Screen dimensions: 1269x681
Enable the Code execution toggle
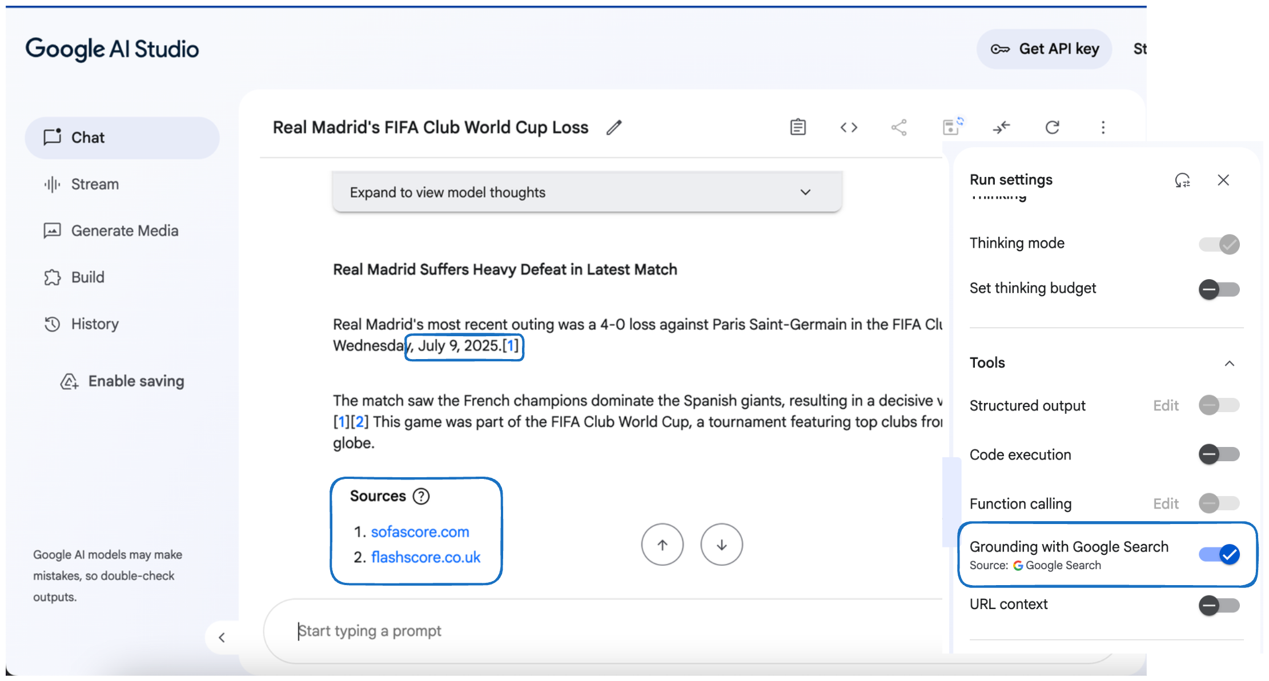pos(1219,454)
